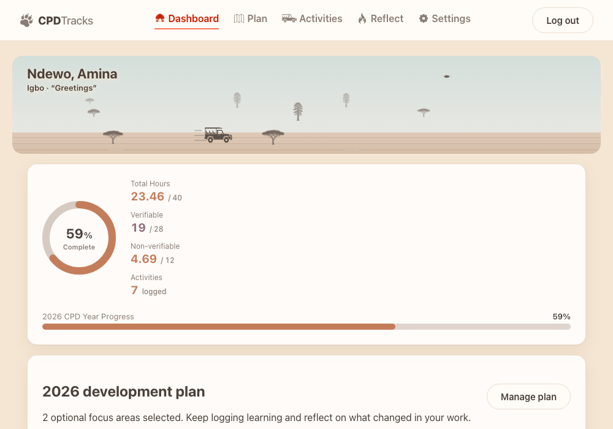Click the optional focus areas description text
The width and height of the screenshot is (613, 429).
tap(256, 418)
